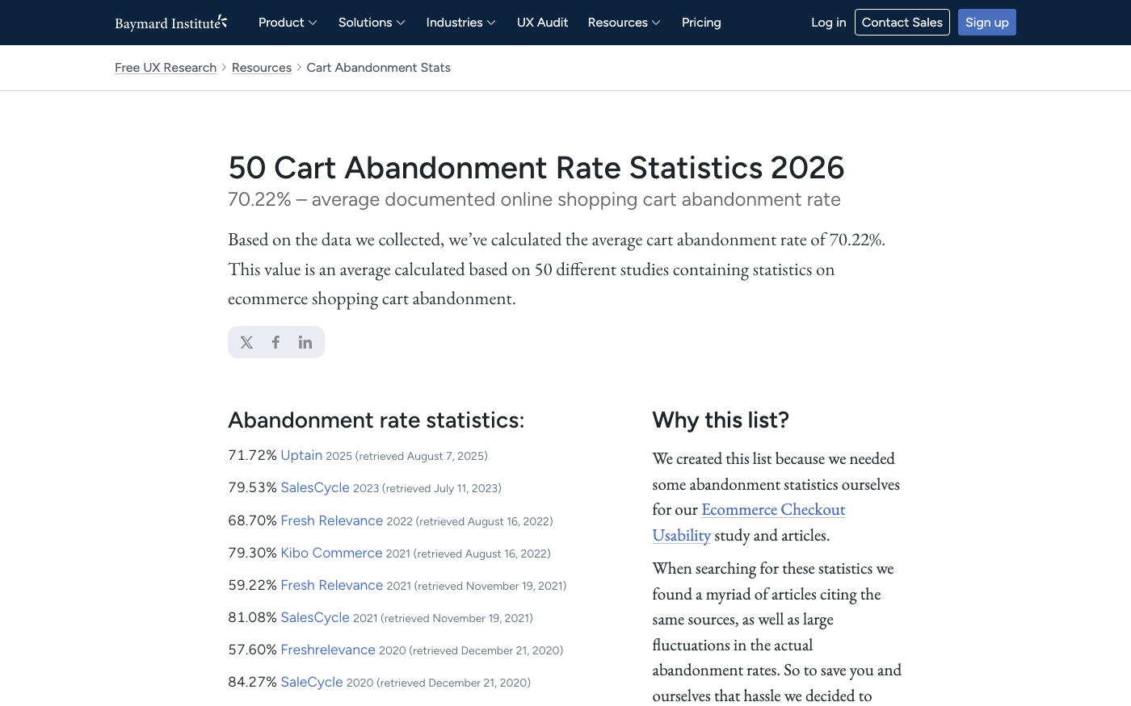Open the Resources breadcrumb link
The width and height of the screenshot is (1131, 706).
[x=262, y=68]
